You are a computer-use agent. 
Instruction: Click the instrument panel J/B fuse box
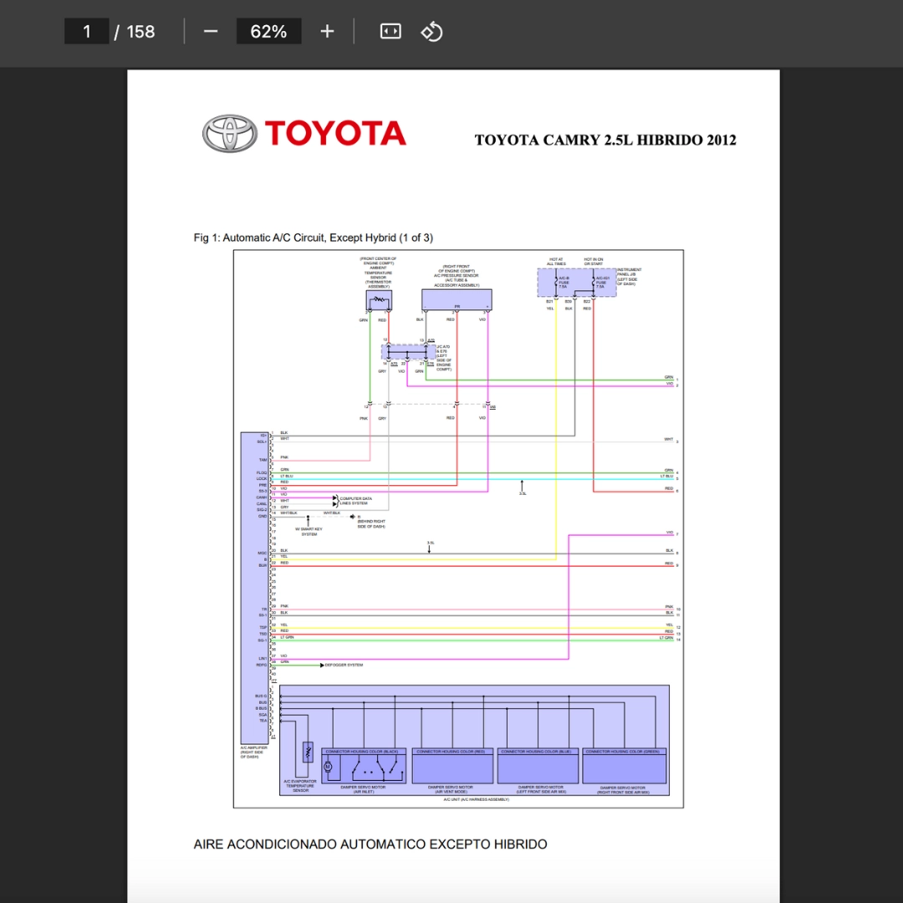pyautogui.click(x=576, y=283)
